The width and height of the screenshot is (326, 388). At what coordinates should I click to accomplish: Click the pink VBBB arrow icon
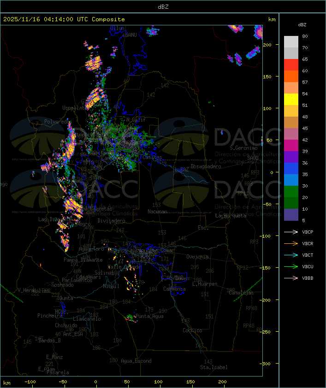(291, 278)
